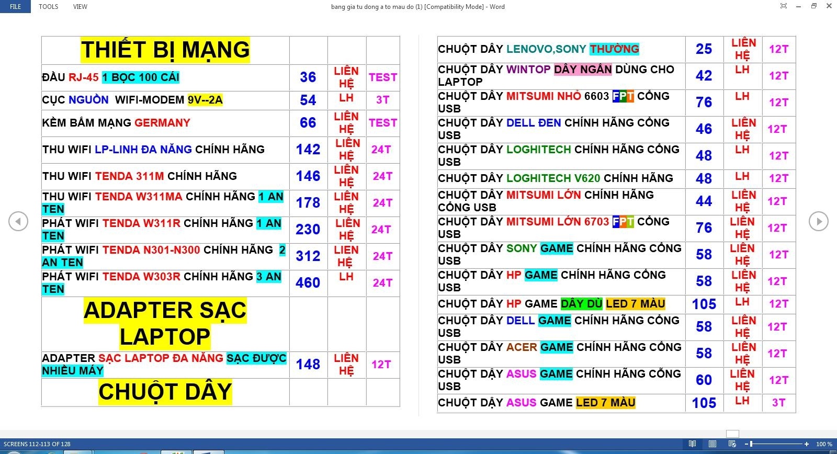Screen dimensions: 837x454
Task: Select the CỤC NGUỒN WIFI-MODEM row text
Action: [132, 100]
